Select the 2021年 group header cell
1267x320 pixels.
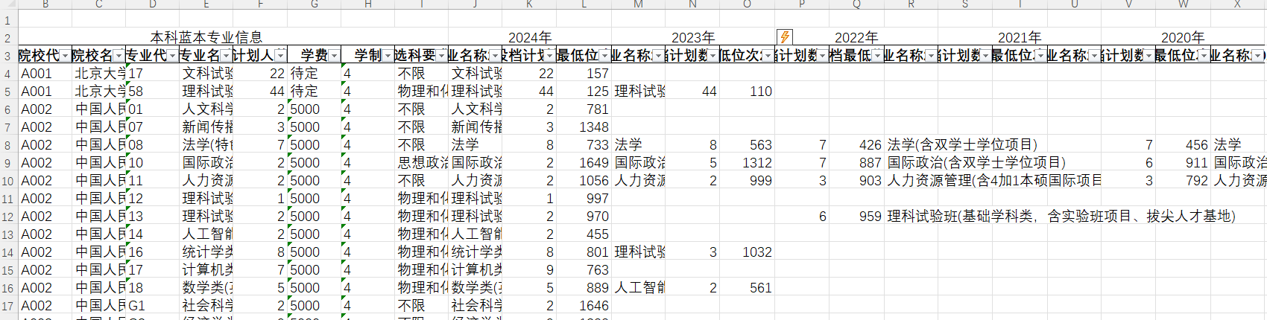(x=1020, y=37)
